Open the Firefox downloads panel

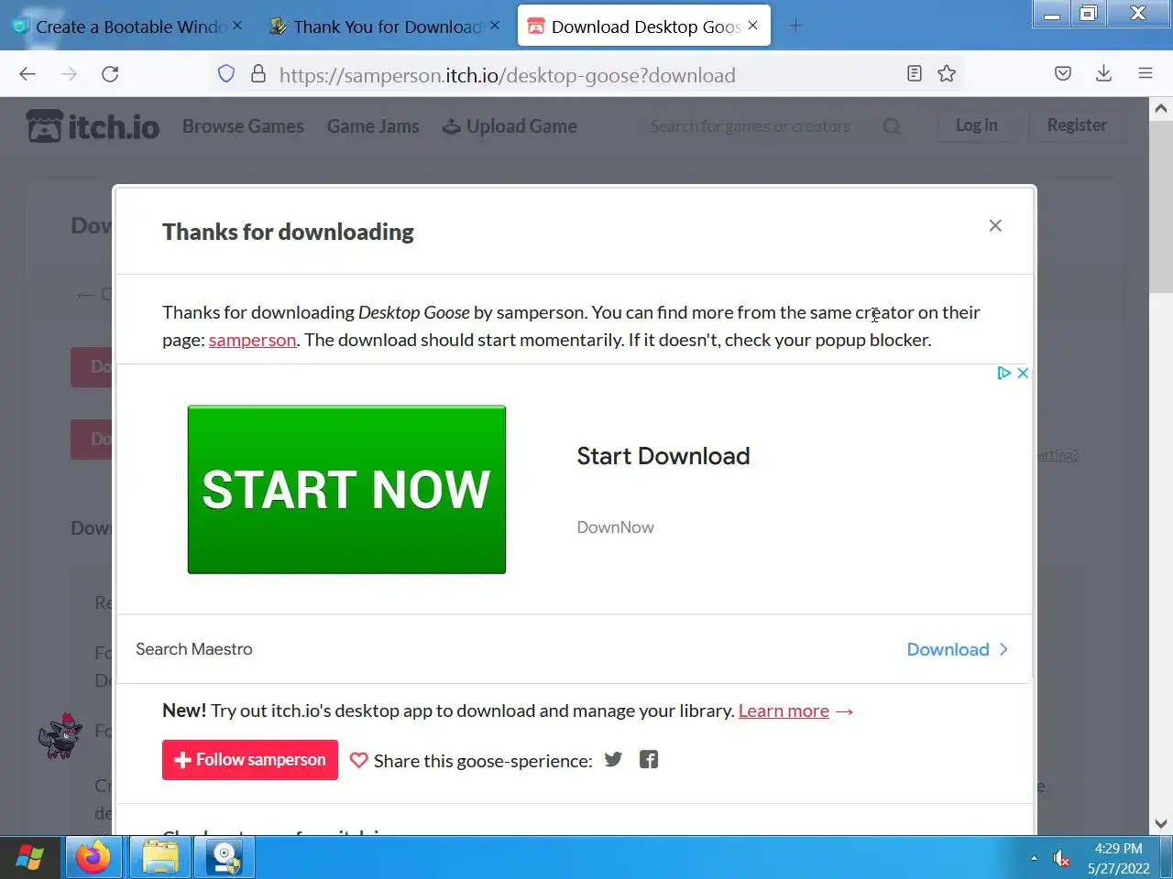1104,74
